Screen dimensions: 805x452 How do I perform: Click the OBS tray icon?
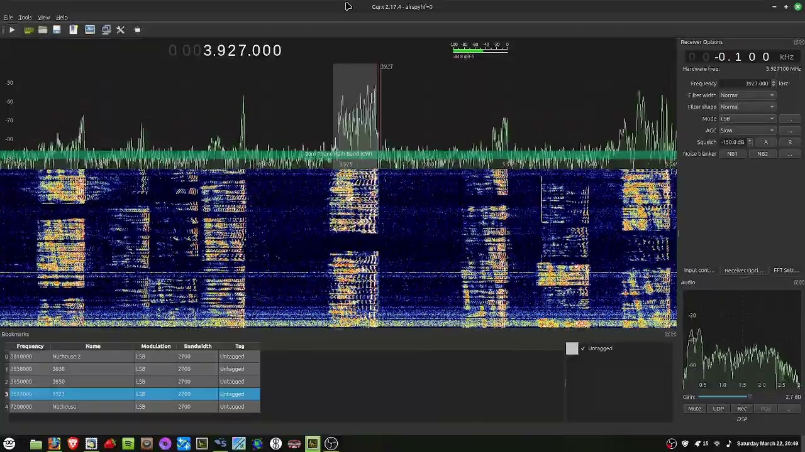672,444
